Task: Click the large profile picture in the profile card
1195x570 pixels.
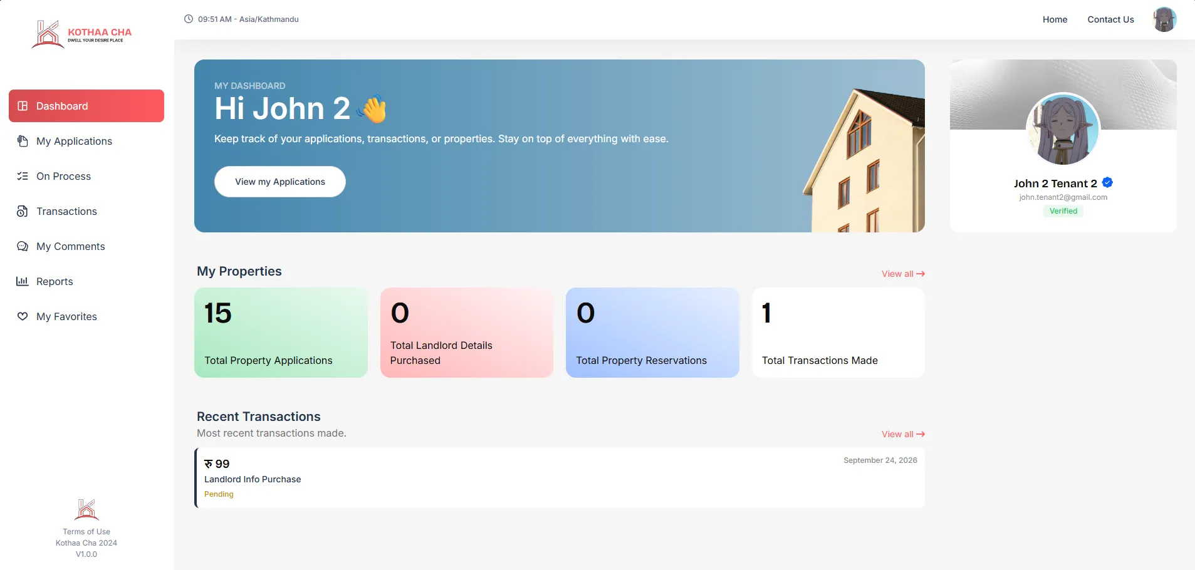Action: 1063,129
